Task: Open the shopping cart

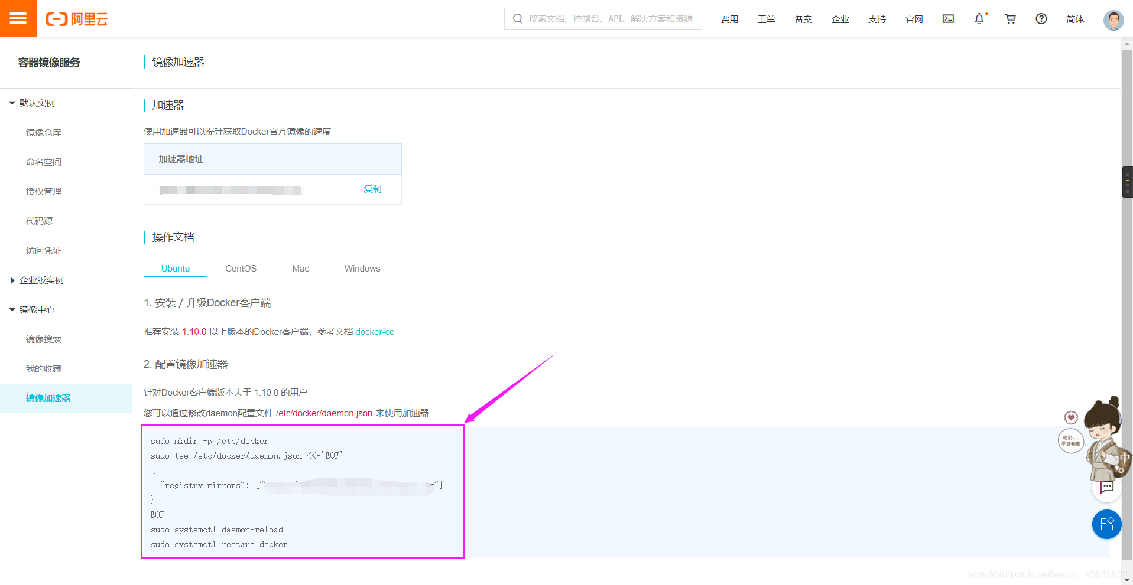Action: pyautogui.click(x=1011, y=19)
